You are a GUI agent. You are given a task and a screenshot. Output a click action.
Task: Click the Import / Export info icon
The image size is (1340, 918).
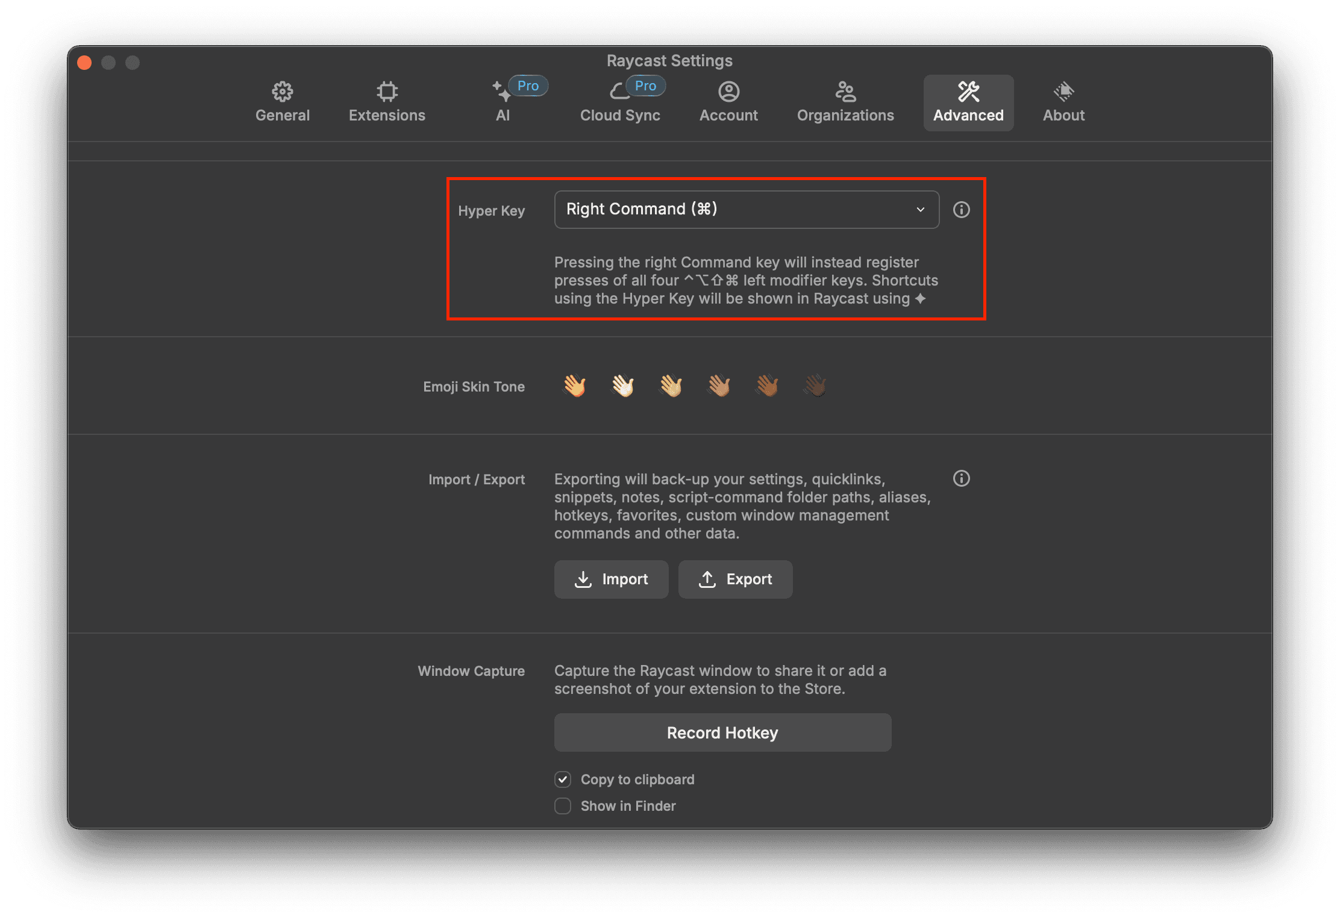click(961, 478)
